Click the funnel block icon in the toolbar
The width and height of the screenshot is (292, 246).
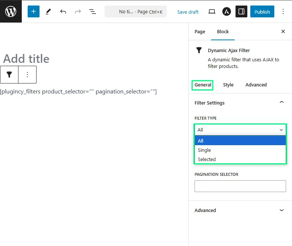pos(9,75)
